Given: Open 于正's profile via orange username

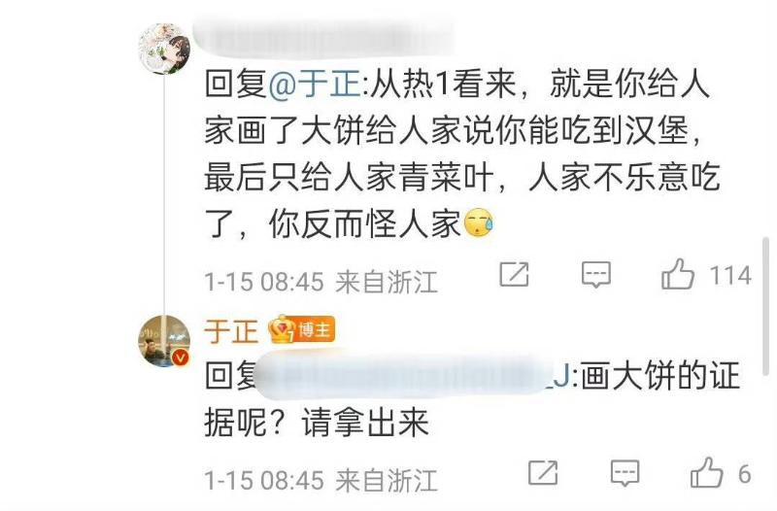Looking at the screenshot, I should (x=231, y=331).
